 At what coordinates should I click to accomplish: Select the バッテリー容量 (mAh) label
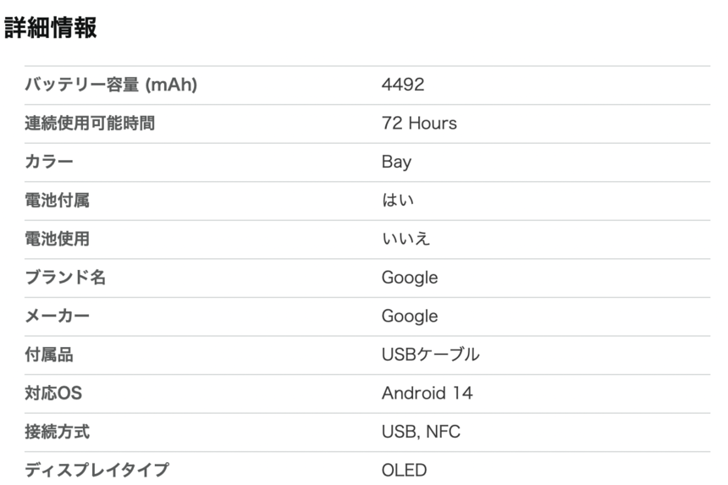111,85
